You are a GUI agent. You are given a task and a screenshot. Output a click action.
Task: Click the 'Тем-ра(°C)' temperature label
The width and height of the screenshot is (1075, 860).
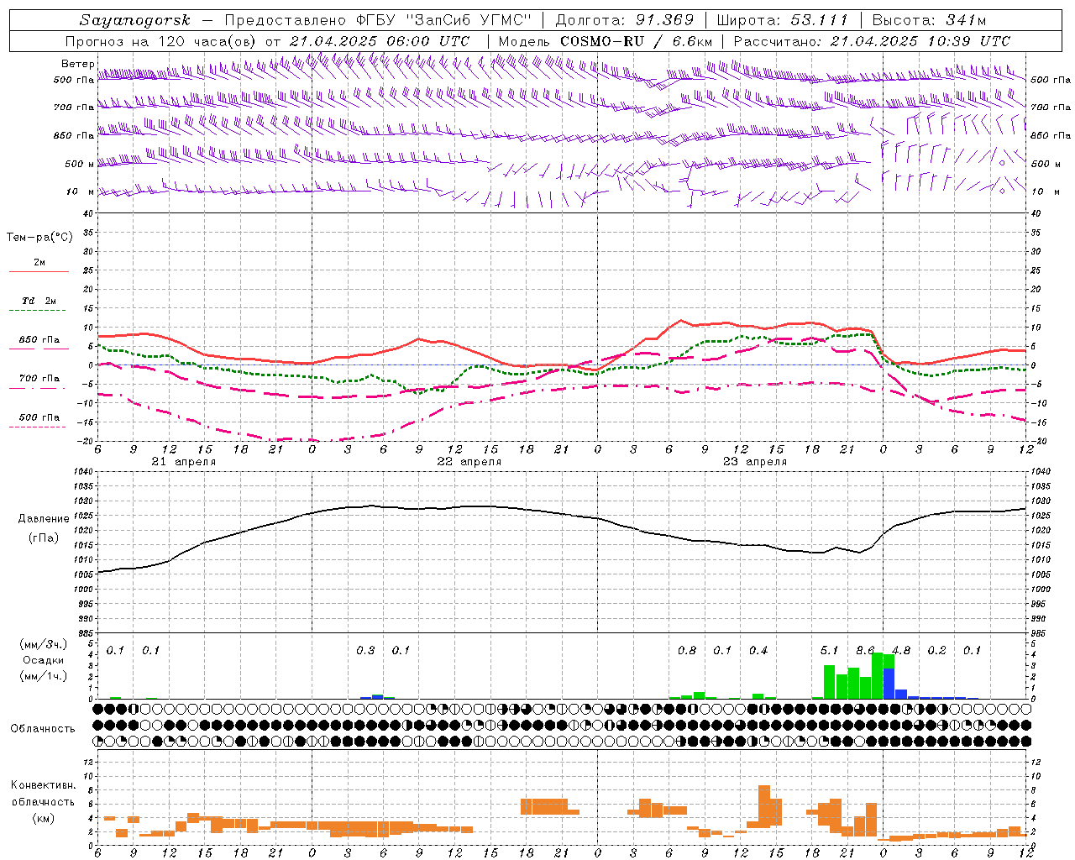(39, 238)
